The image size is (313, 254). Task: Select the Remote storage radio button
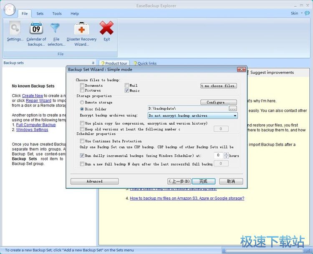click(x=82, y=102)
